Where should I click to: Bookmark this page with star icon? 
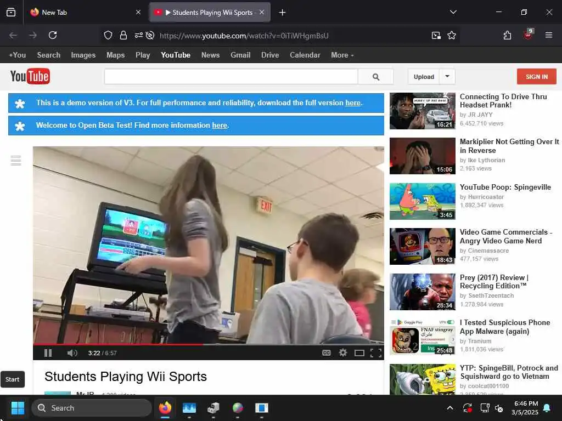click(452, 35)
